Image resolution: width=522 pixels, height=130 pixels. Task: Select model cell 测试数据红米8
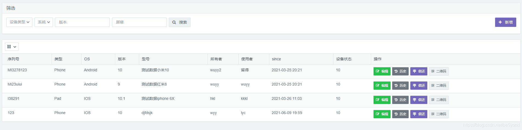coord(154,84)
